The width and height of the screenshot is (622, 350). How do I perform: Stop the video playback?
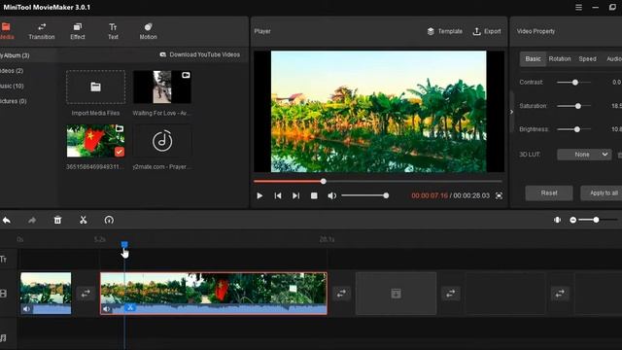314,195
